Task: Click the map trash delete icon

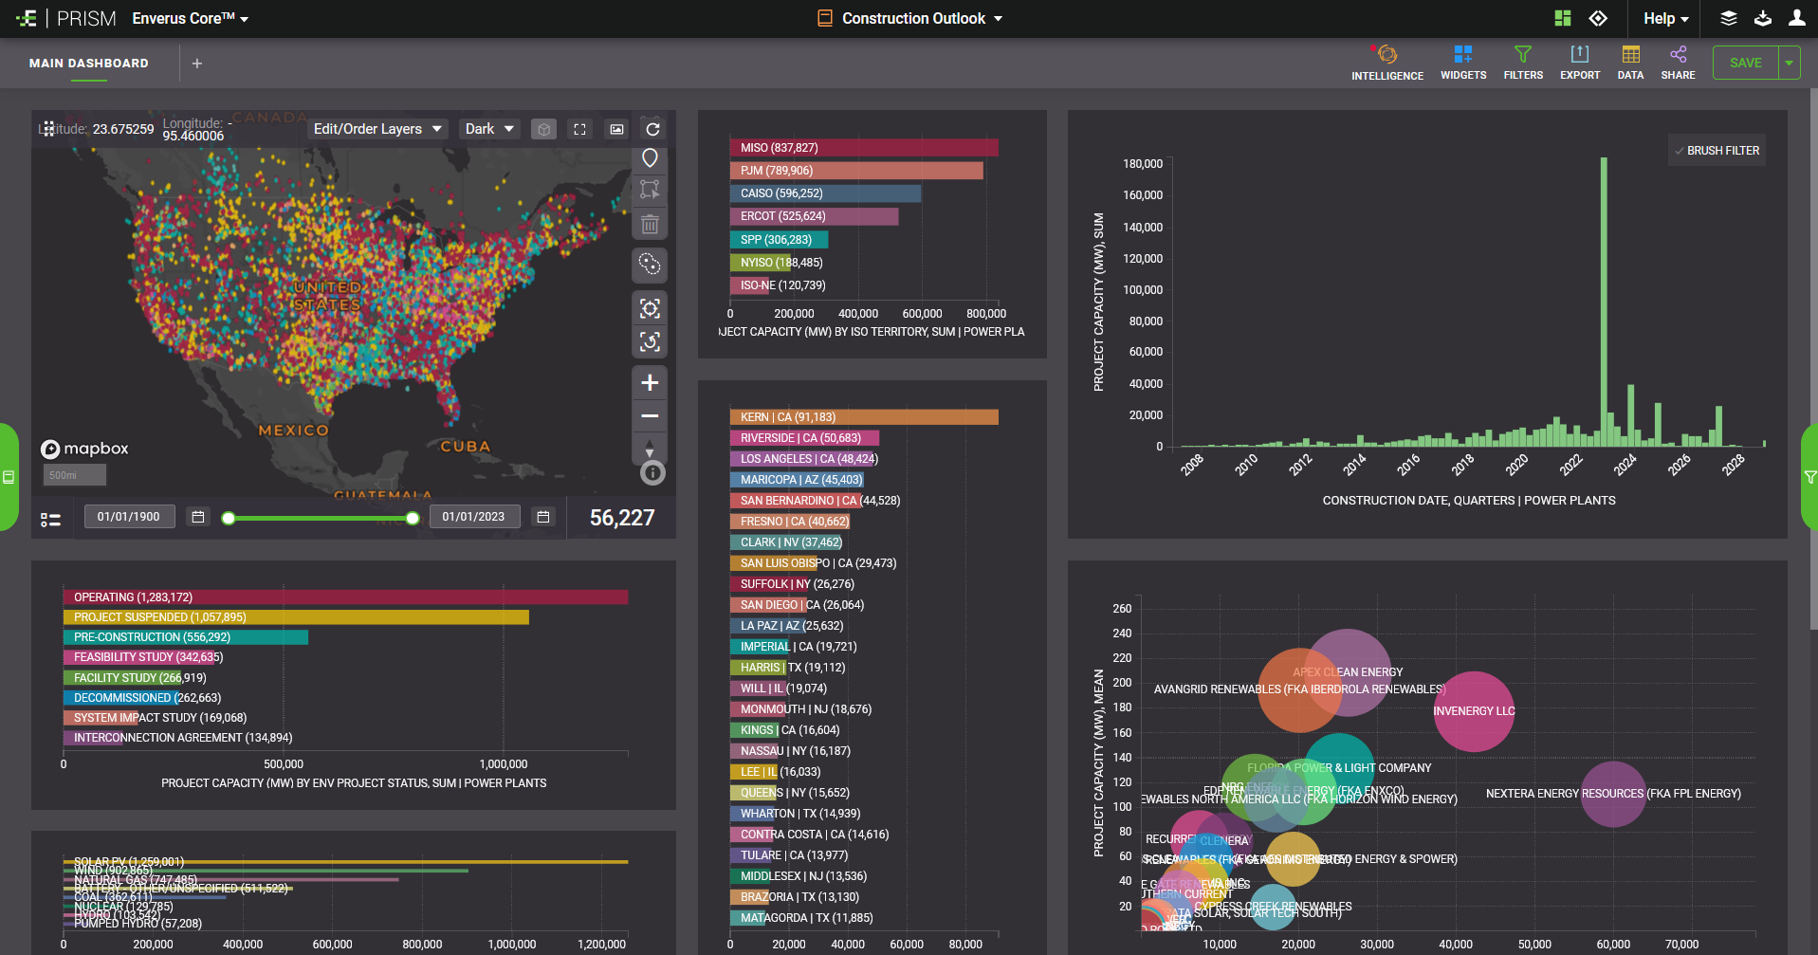Action: pos(650,225)
